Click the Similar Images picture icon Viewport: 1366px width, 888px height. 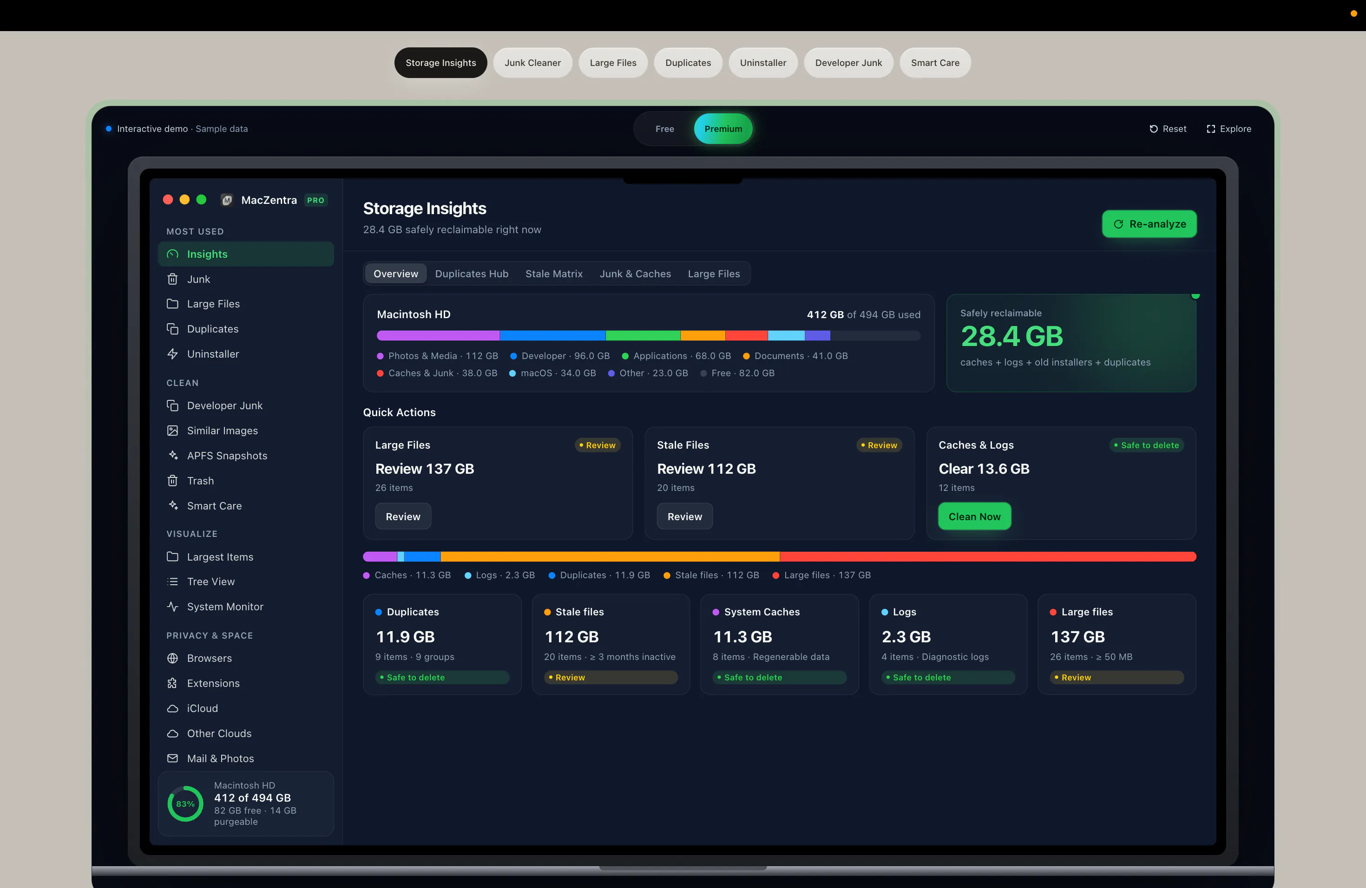(x=172, y=430)
